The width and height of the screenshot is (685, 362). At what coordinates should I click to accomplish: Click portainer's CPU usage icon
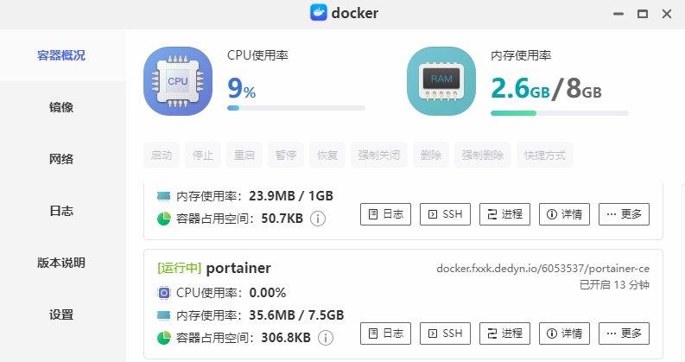click(x=164, y=292)
